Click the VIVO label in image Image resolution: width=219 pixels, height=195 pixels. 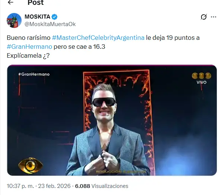pos(202,82)
